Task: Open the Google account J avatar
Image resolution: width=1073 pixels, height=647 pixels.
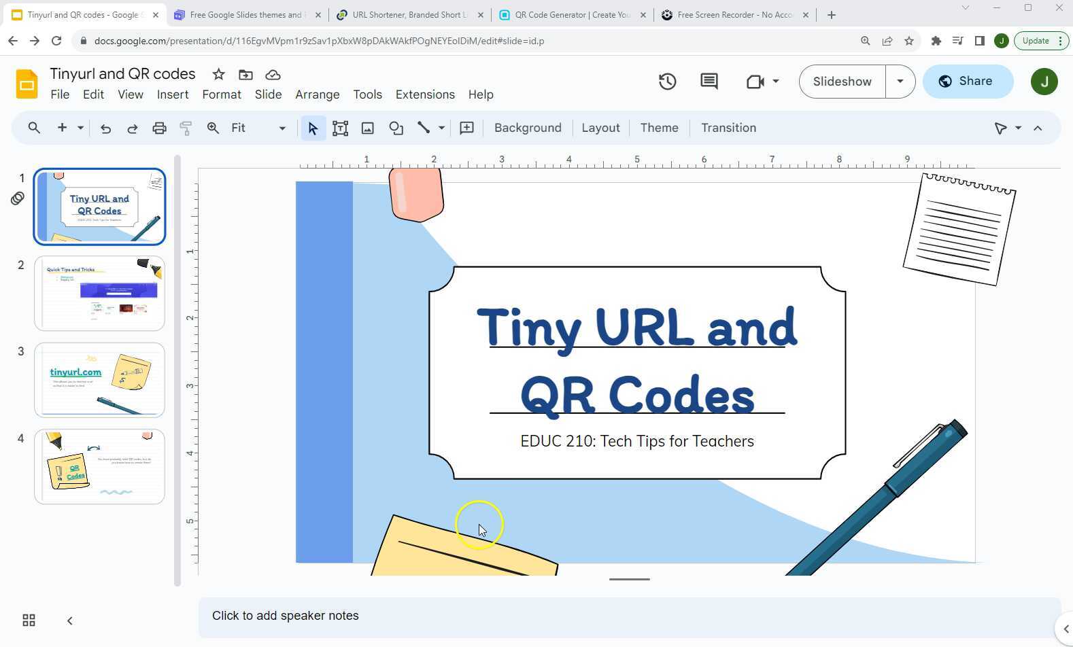Action: tap(1044, 82)
